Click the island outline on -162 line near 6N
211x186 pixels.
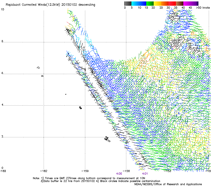tap(42, 76)
